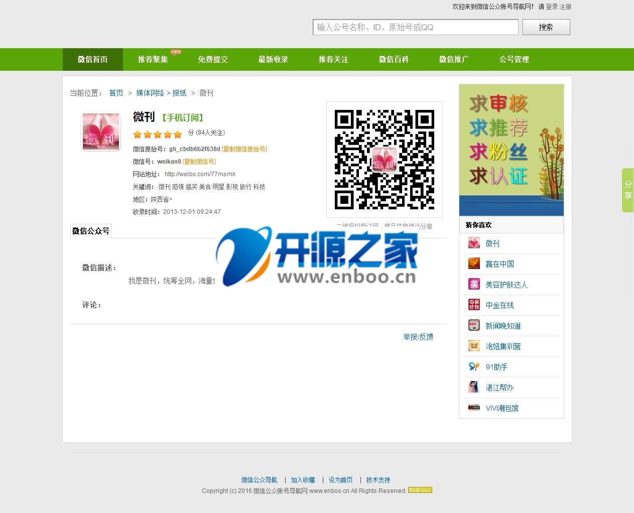
Task: Click the 微刊 account title heading
Action: [144, 117]
